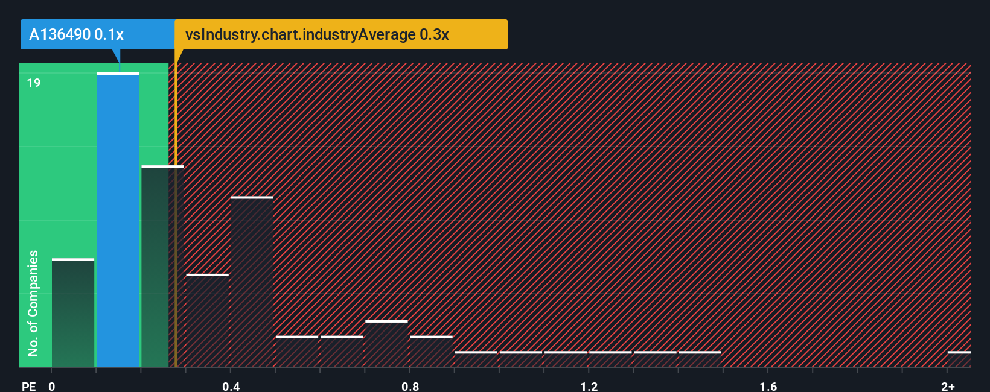Click the '19' y-axis value
The height and width of the screenshot is (392, 990).
click(34, 83)
